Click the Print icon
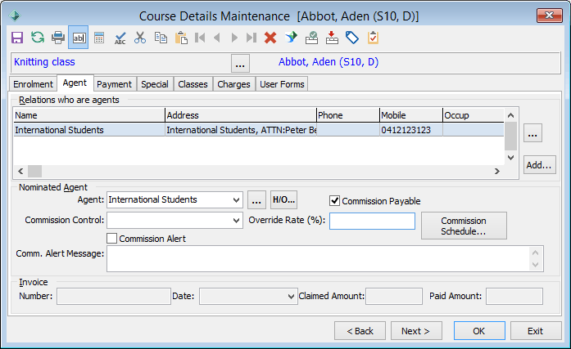The width and height of the screenshot is (571, 349). [58, 38]
